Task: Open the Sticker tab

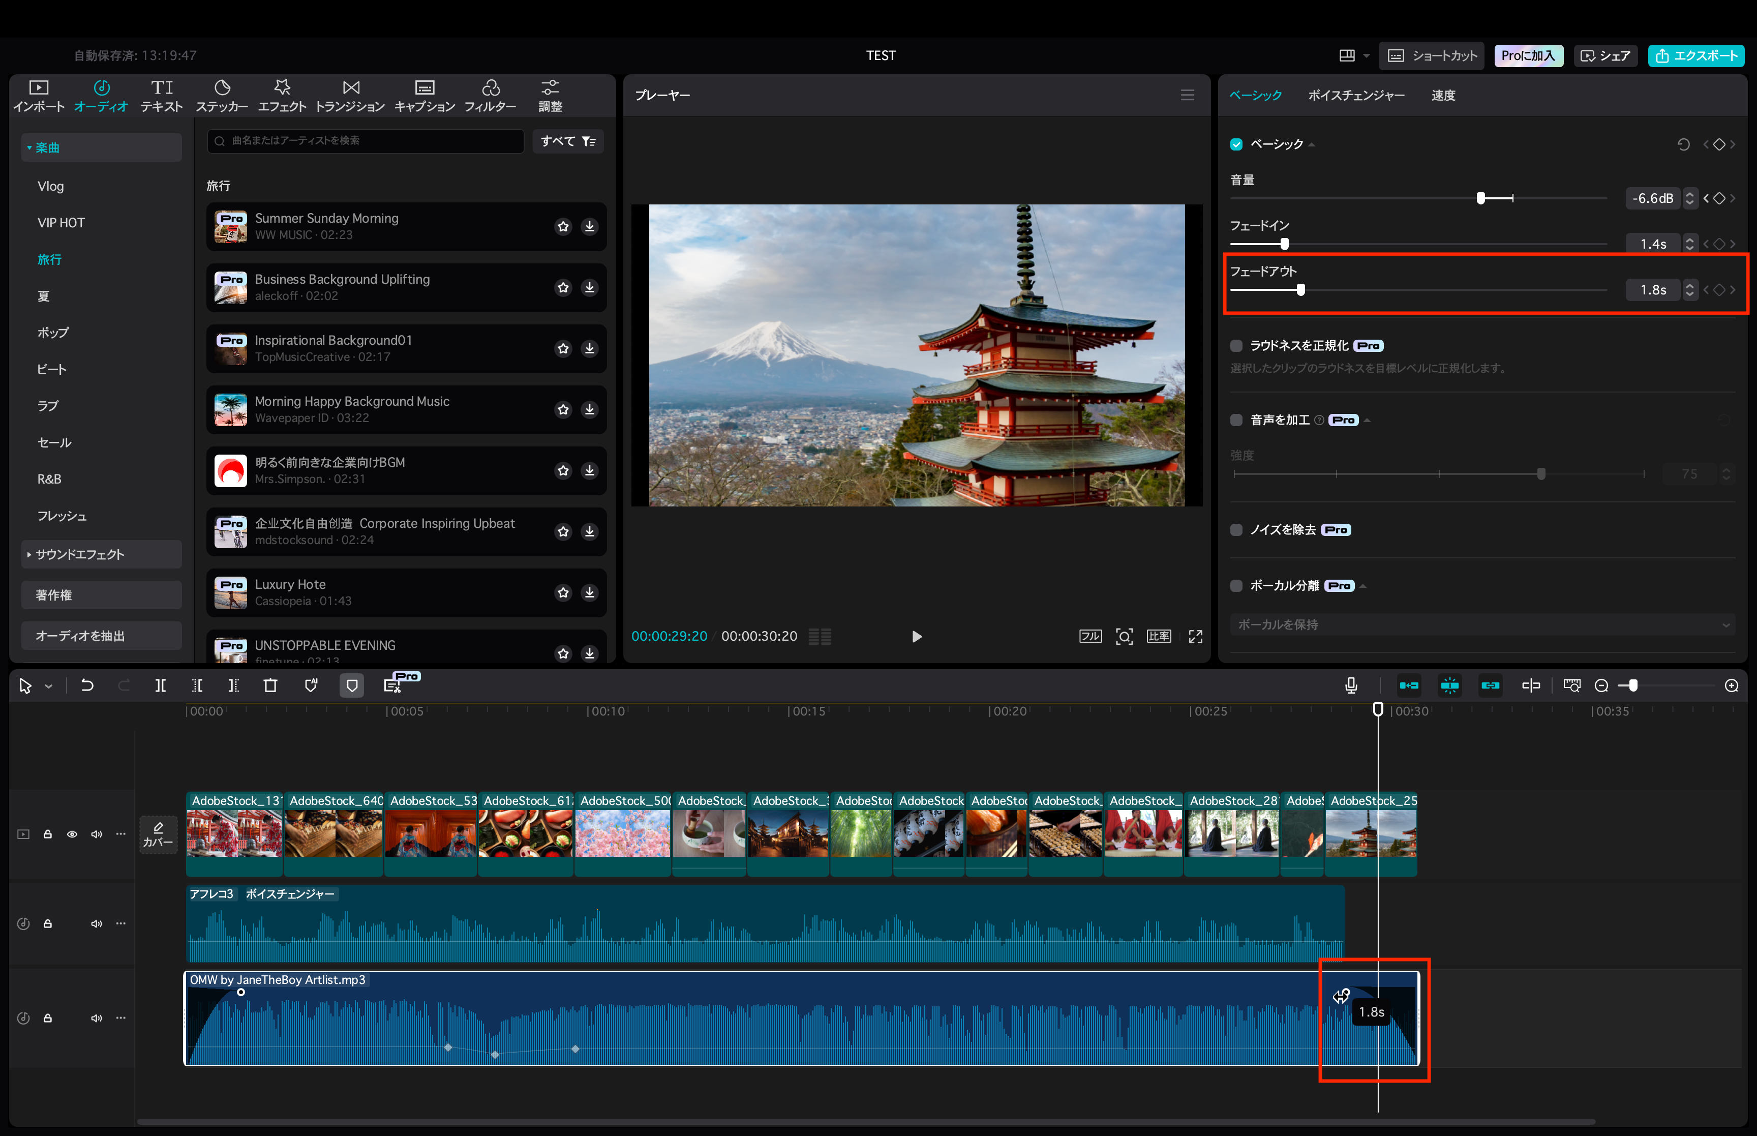Action: point(221,96)
